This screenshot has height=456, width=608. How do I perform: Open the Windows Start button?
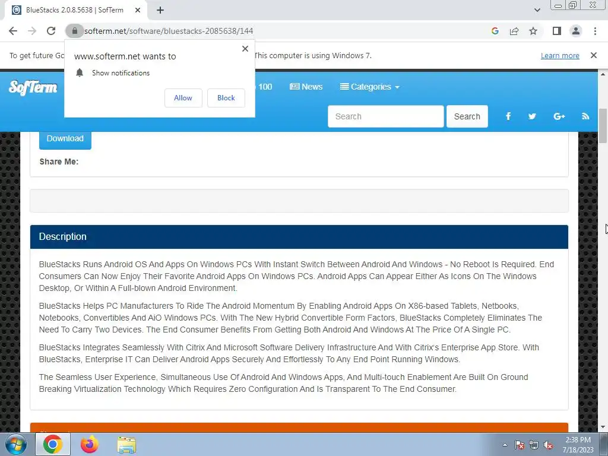click(16, 444)
